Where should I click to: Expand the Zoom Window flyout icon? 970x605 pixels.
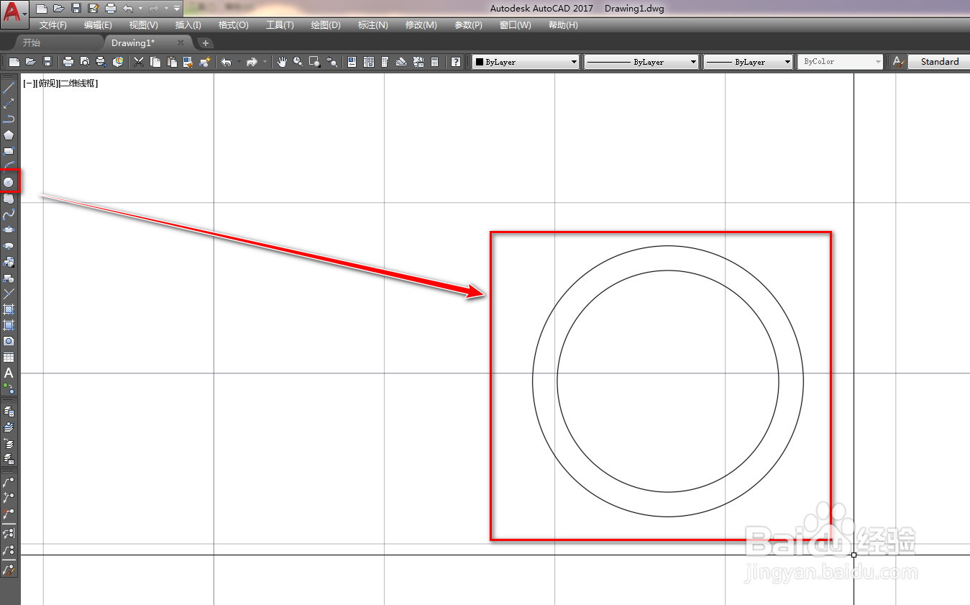click(x=315, y=62)
